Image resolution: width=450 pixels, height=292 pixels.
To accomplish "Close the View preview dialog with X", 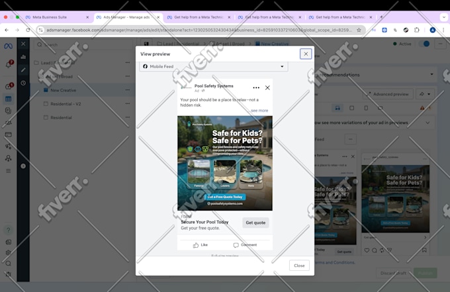I will pos(306,54).
